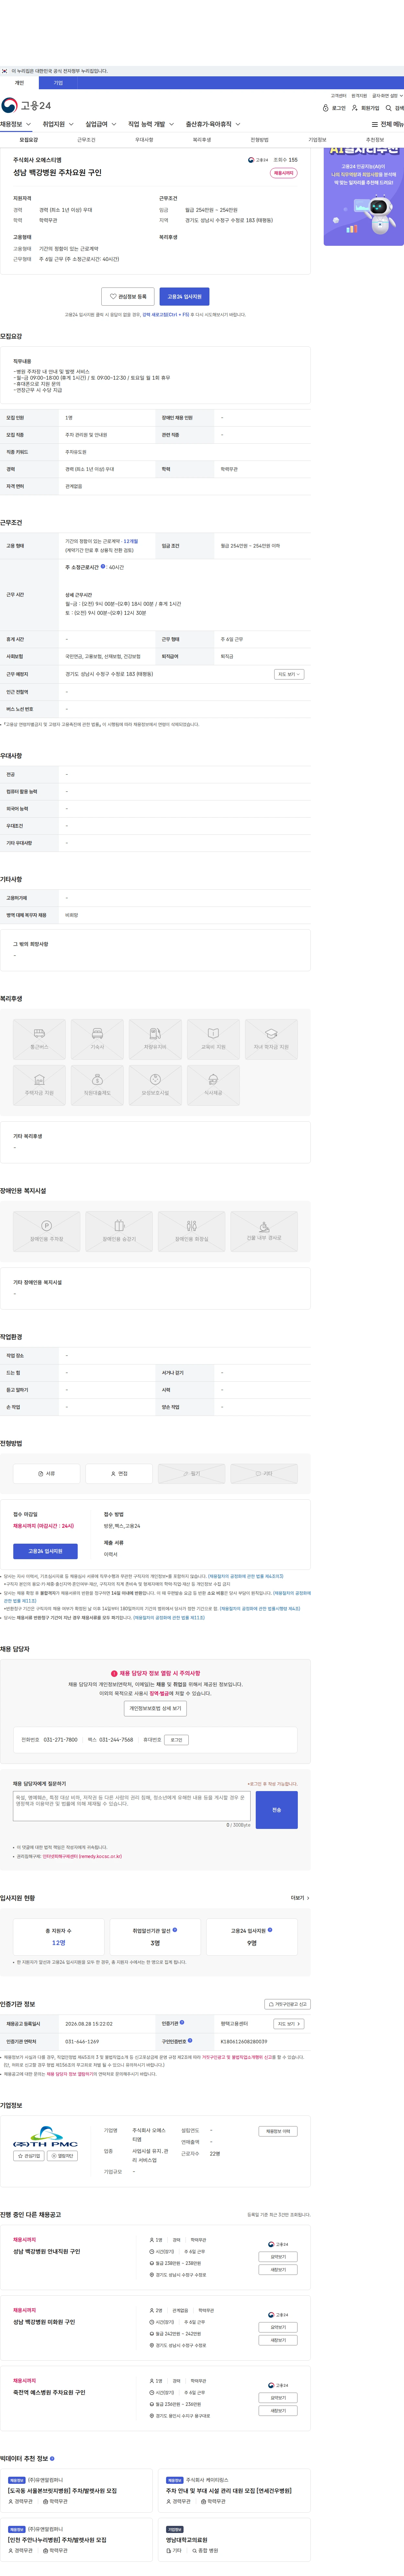
Task: Click 전송 button
Action: coord(277,1810)
